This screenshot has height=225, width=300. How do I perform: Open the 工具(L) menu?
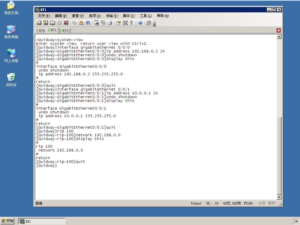(x=146, y=16)
